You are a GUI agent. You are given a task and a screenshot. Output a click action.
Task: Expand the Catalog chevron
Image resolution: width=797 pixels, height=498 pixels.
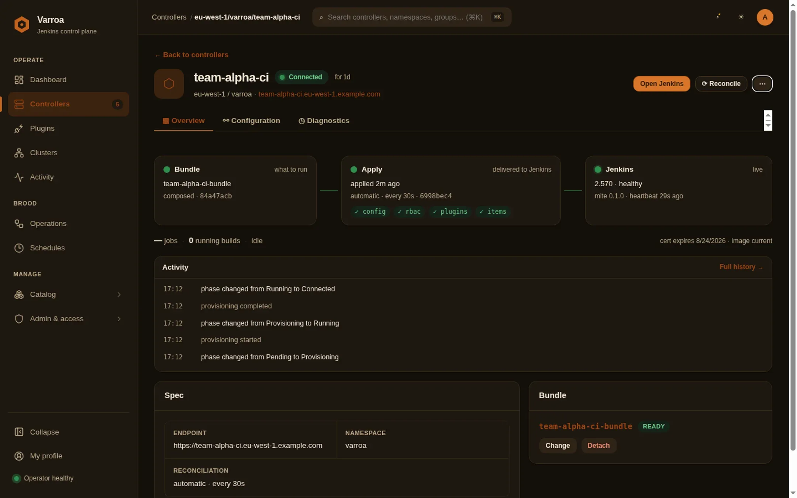tap(119, 294)
